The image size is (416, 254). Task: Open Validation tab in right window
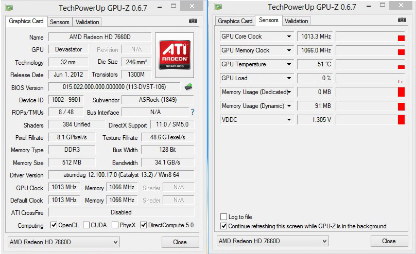(x=296, y=21)
